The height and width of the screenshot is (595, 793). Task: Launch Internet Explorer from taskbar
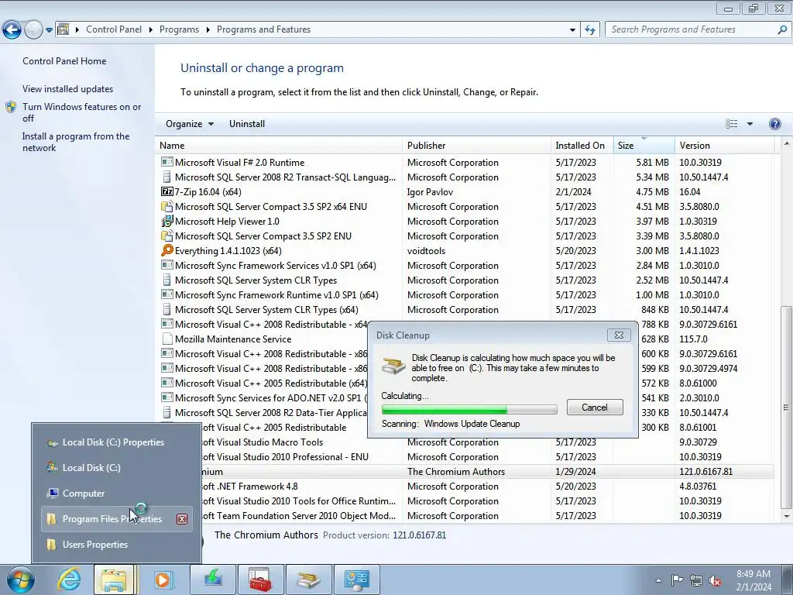[69, 580]
